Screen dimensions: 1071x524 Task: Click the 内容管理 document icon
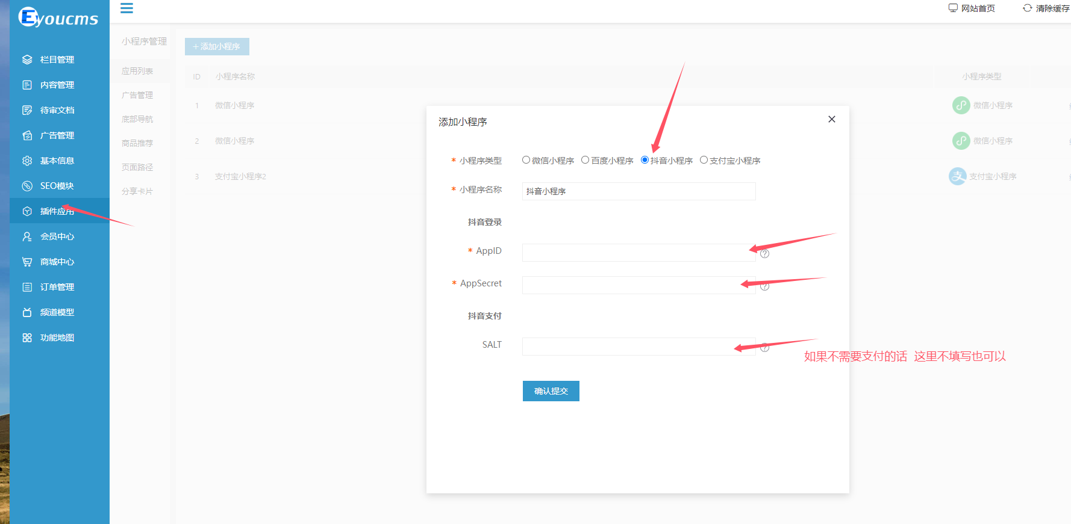click(x=27, y=85)
